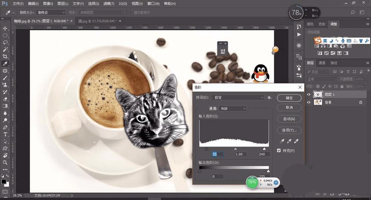
Task: Select the Eraser tool
Action: click(5, 99)
